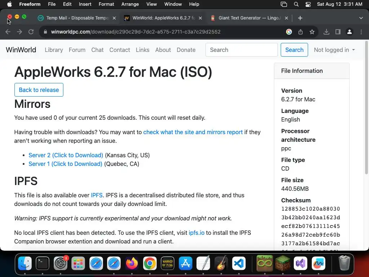Viewport: 369px width, 277px height.
Task: Open the Safari compass icon next to Launchpad
Action: pos(96,263)
